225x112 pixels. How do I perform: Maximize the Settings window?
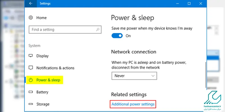[x=189, y=4]
